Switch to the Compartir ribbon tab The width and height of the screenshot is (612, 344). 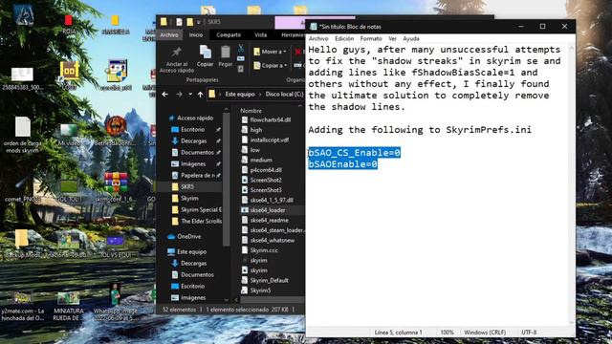[229, 34]
